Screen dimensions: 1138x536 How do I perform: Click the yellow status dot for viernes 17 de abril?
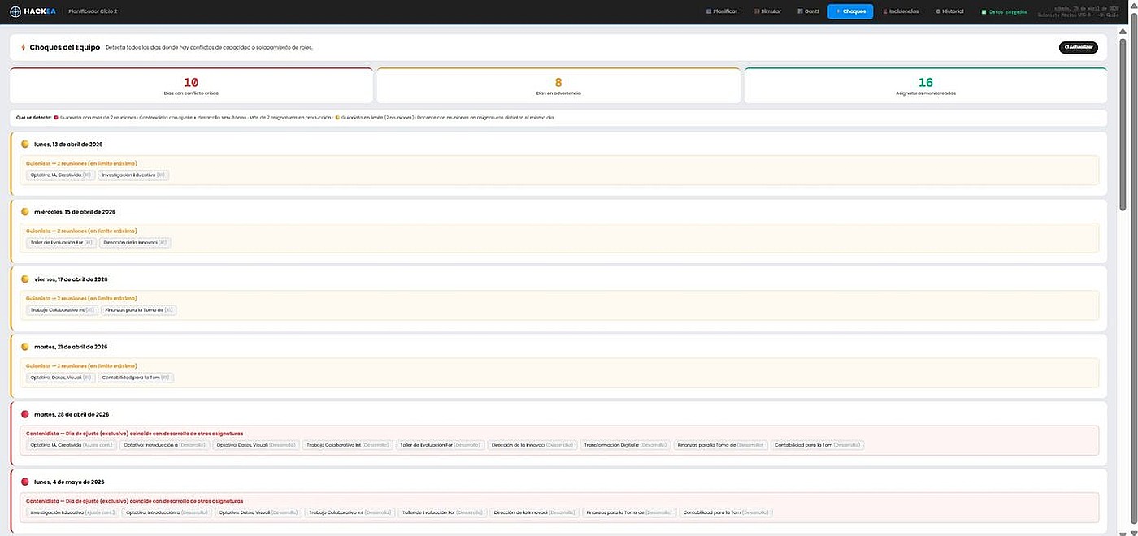pos(25,279)
